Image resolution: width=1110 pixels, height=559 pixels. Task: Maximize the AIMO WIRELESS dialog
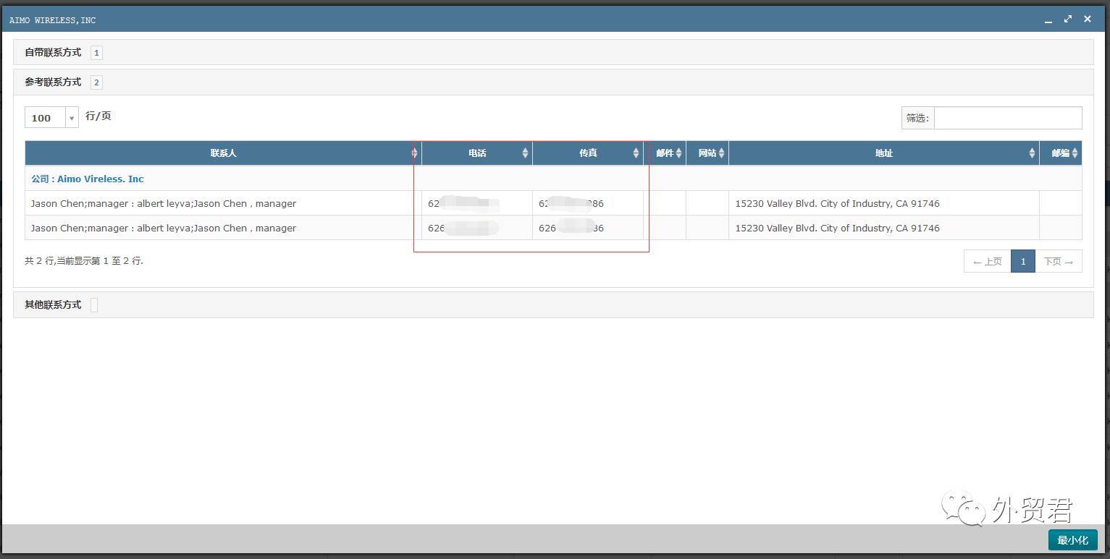[x=1068, y=20]
